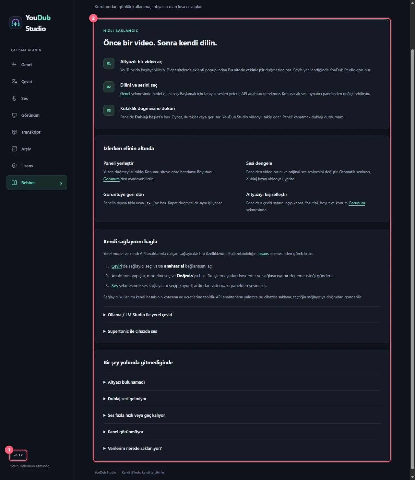Click the transcript icon beside Transkript
The height and width of the screenshot is (480, 415).
pos(14,132)
